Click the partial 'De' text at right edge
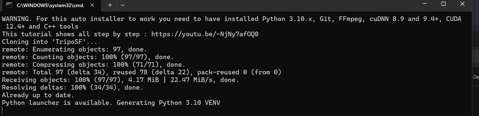 476,77
